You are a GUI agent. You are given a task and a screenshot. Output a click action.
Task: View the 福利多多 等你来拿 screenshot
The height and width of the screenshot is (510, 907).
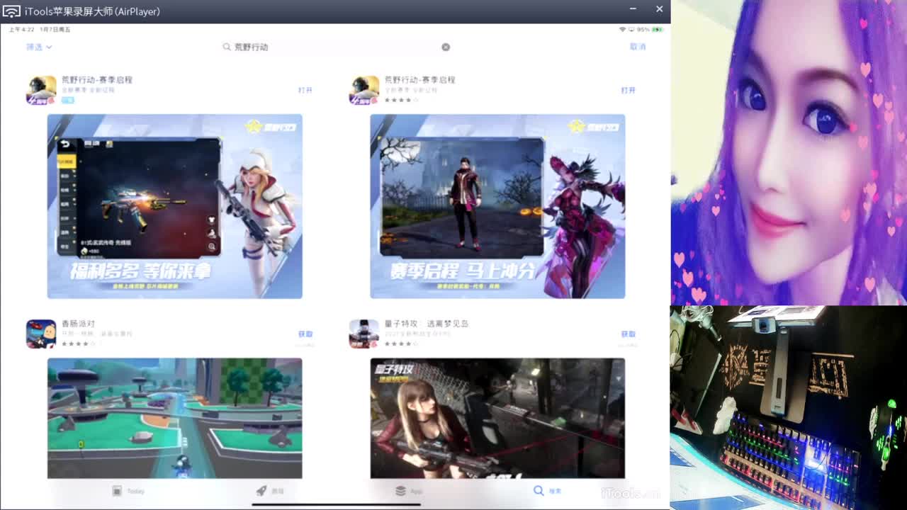[x=175, y=206]
